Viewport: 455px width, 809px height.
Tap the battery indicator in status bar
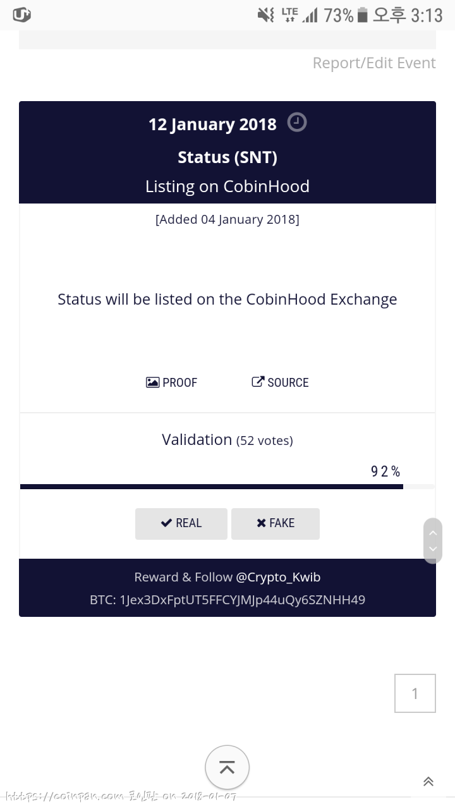coord(362,15)
